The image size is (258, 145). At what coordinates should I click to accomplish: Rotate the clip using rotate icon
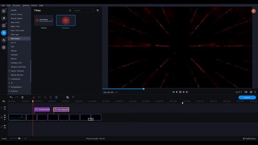click(40, 97)
